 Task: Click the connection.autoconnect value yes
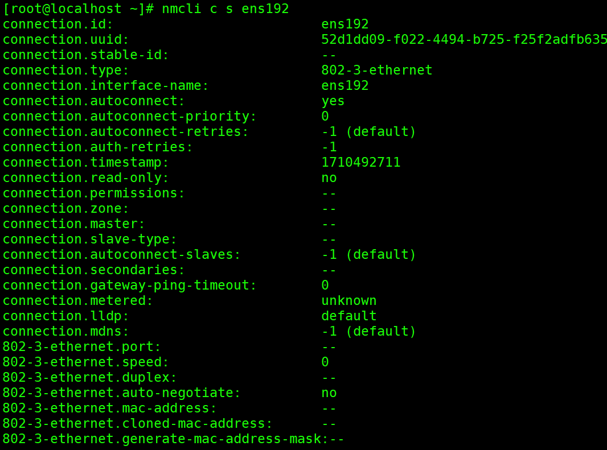click(x=333, y=101)
